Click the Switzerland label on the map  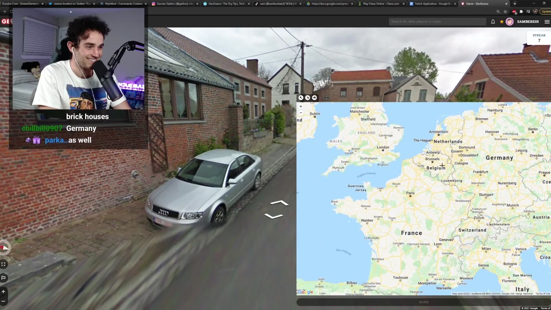pyautogui.click(x=472, y=230)
